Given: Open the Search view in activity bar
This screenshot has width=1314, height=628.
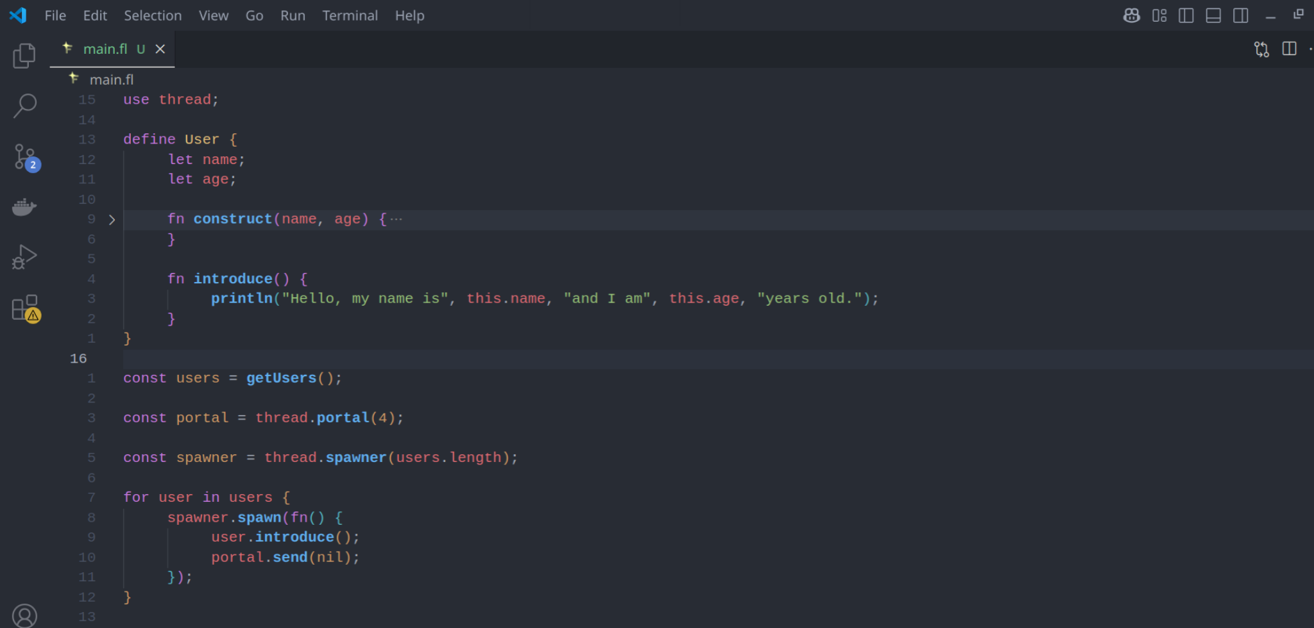Looking at the screenshot, I should click(x=24, y=106).
